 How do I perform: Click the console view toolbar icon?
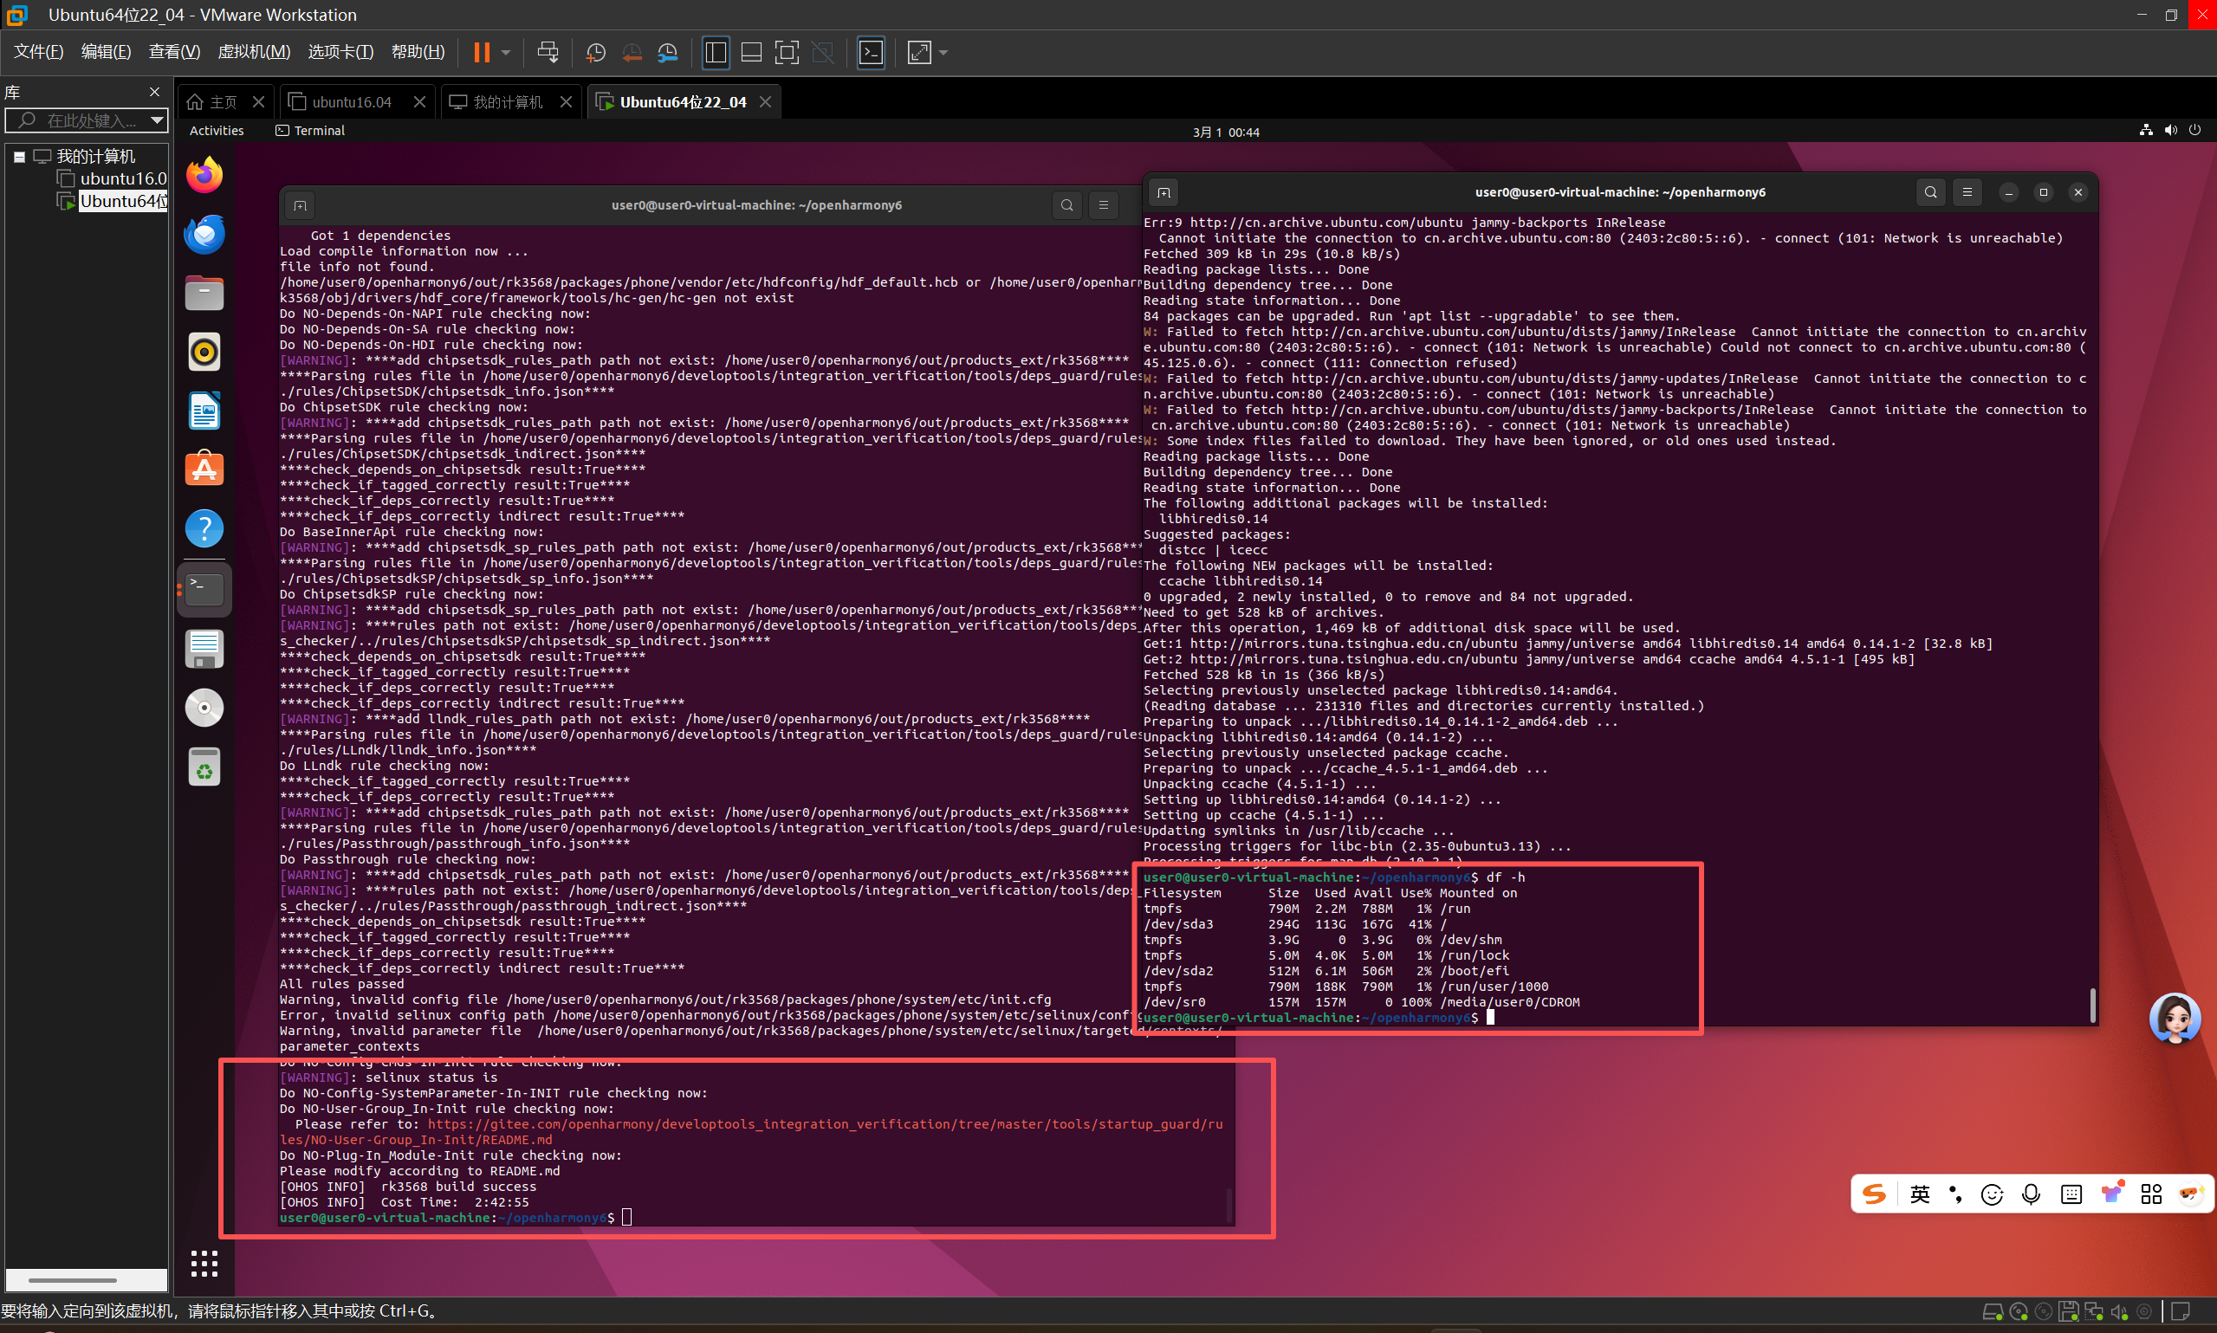coord(871,52)
